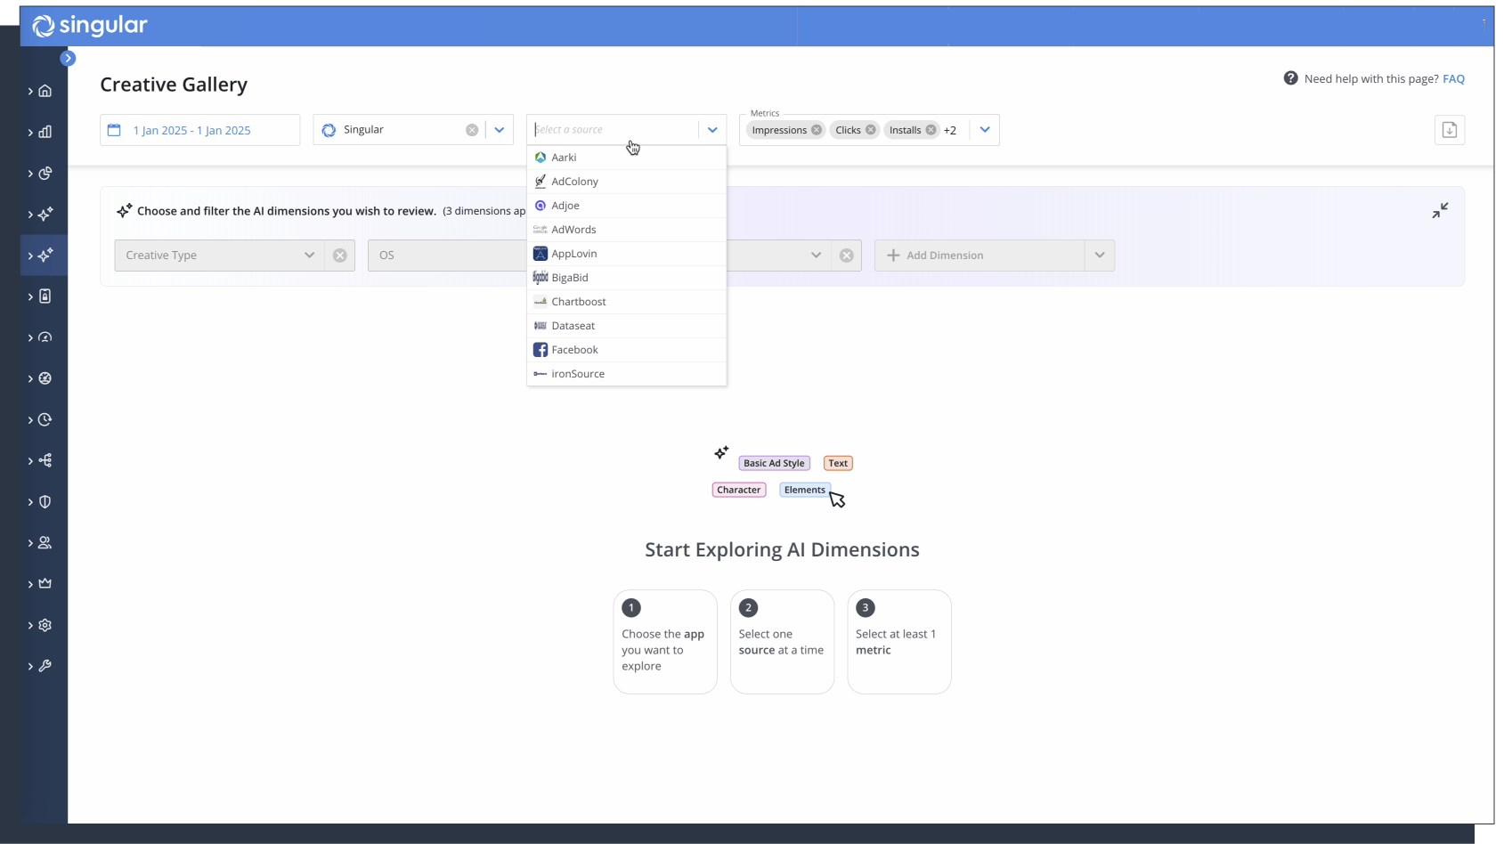Remove the Clicks metric chip
This screenshot has width=1504, height=844.
[871, 130]
